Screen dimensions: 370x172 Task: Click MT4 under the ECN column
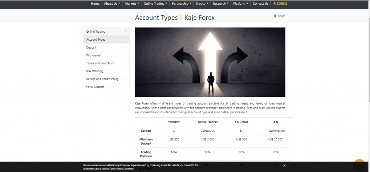click(275, 152)
